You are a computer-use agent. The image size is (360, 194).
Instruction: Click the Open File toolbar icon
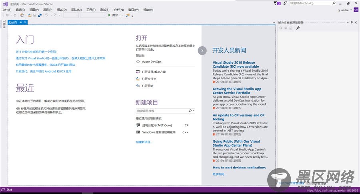tap(30, 15)
